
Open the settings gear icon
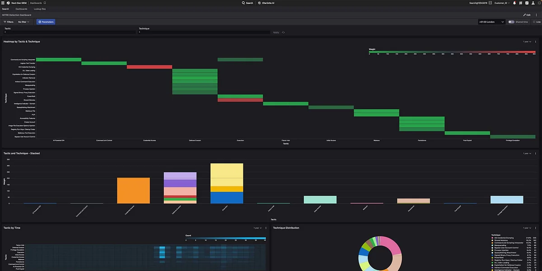(539, 3)
